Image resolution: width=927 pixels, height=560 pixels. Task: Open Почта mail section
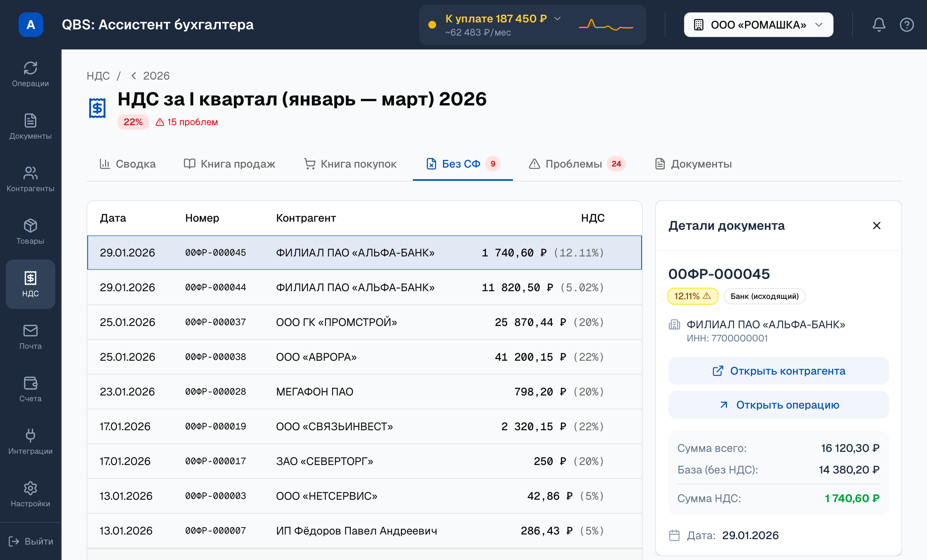(30, 337)
